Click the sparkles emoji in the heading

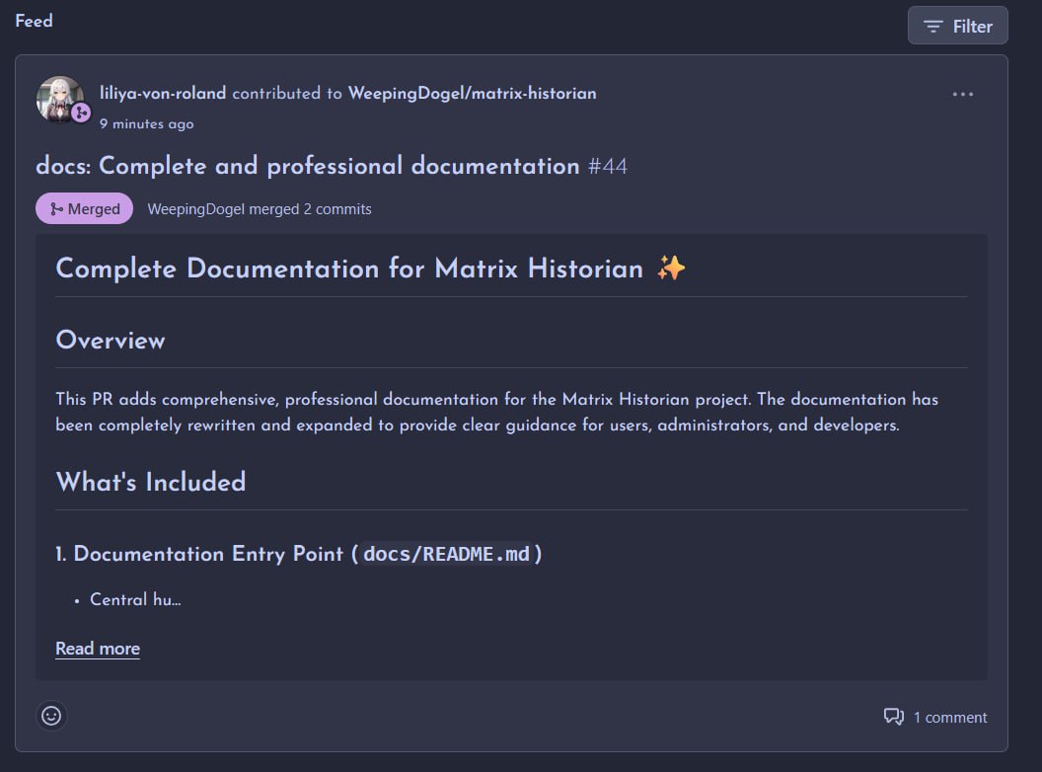tap(671, 269)
